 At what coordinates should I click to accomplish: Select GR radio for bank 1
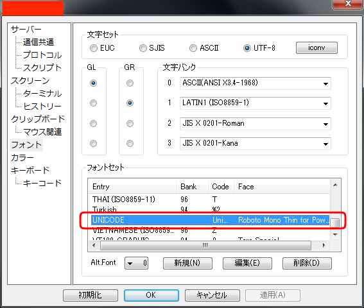pos(130,103)
